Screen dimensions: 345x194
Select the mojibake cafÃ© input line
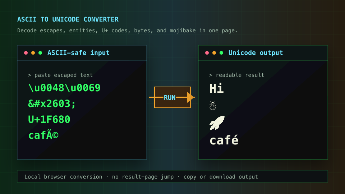pyautogui.click(x=43, y=135)
